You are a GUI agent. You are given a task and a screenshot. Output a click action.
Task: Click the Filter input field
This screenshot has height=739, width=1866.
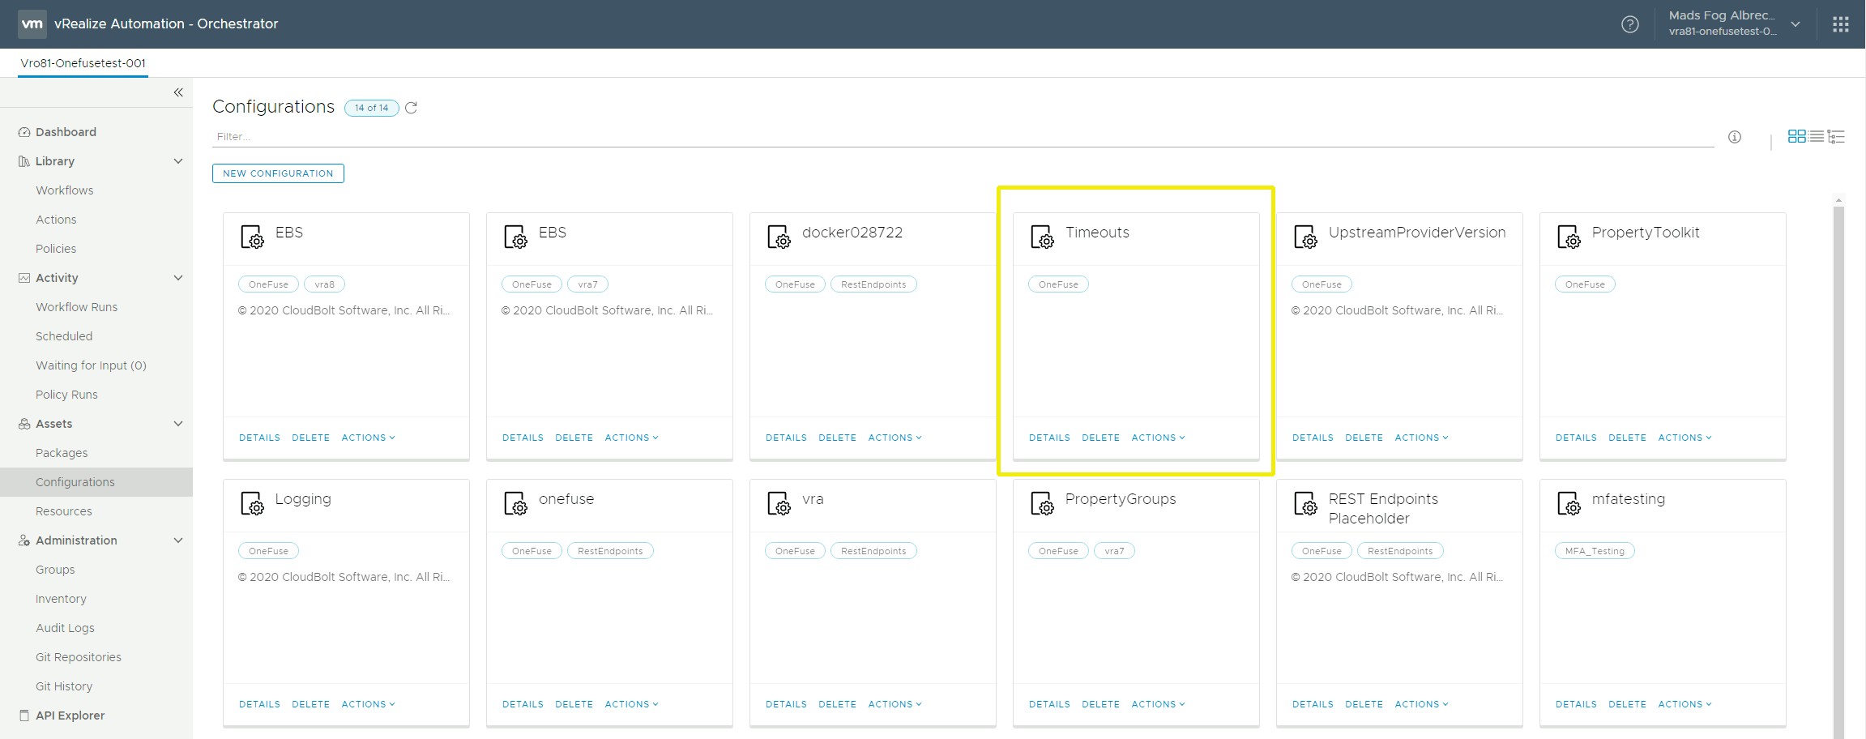[x=963, y=137]
